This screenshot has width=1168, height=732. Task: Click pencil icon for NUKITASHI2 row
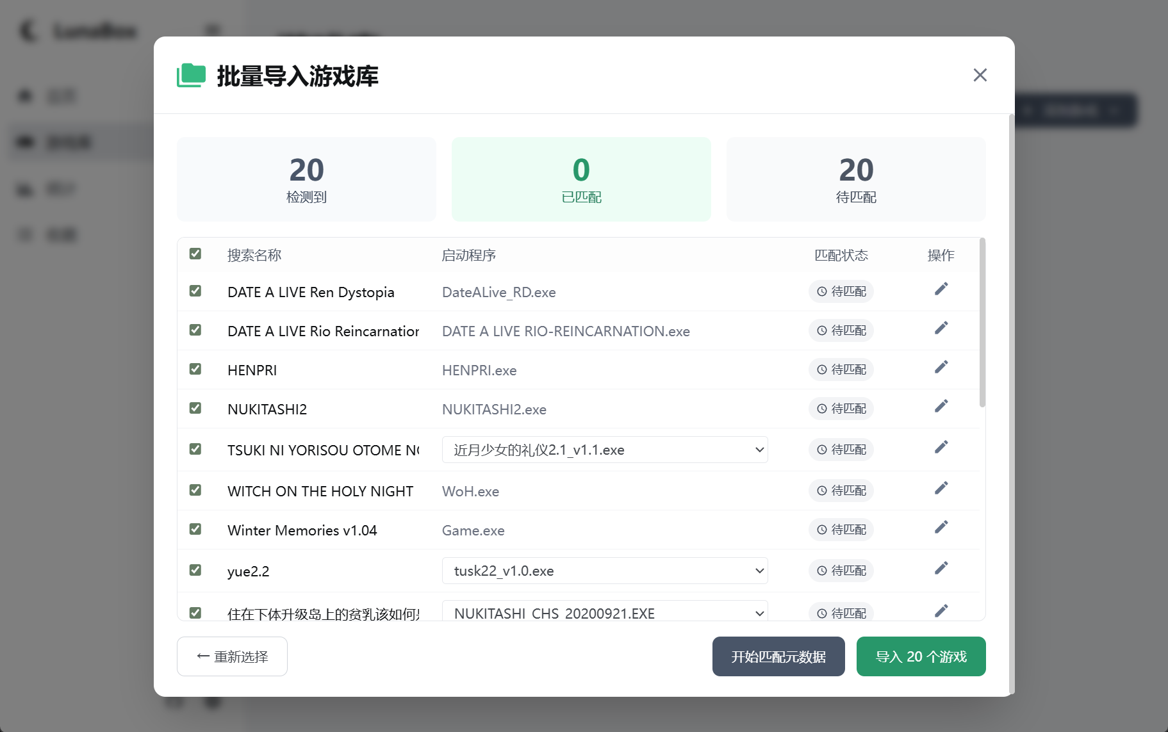point(941,407)
